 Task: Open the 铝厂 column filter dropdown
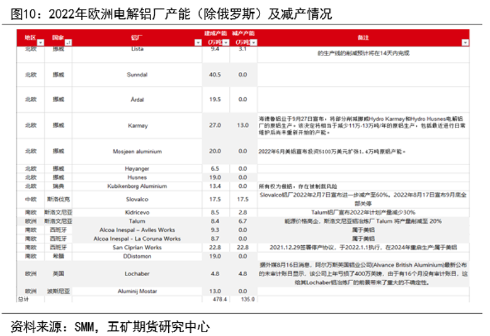tap(198, 42)
